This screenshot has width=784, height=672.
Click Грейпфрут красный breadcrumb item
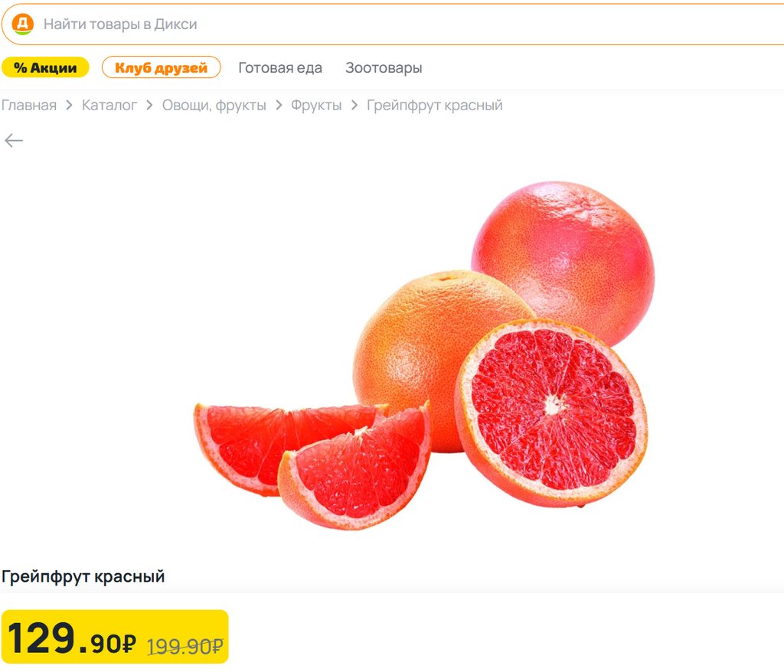[435, 106]
